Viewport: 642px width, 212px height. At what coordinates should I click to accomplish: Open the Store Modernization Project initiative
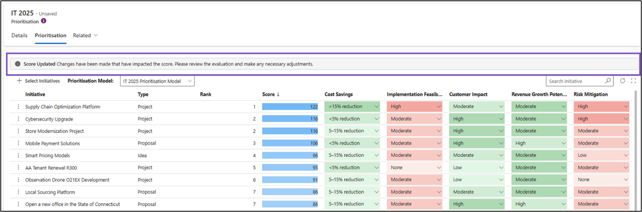(x=55, y=131)
